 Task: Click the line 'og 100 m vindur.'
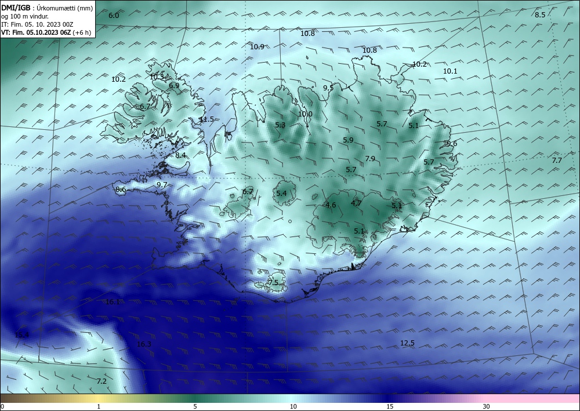(25, 16)
